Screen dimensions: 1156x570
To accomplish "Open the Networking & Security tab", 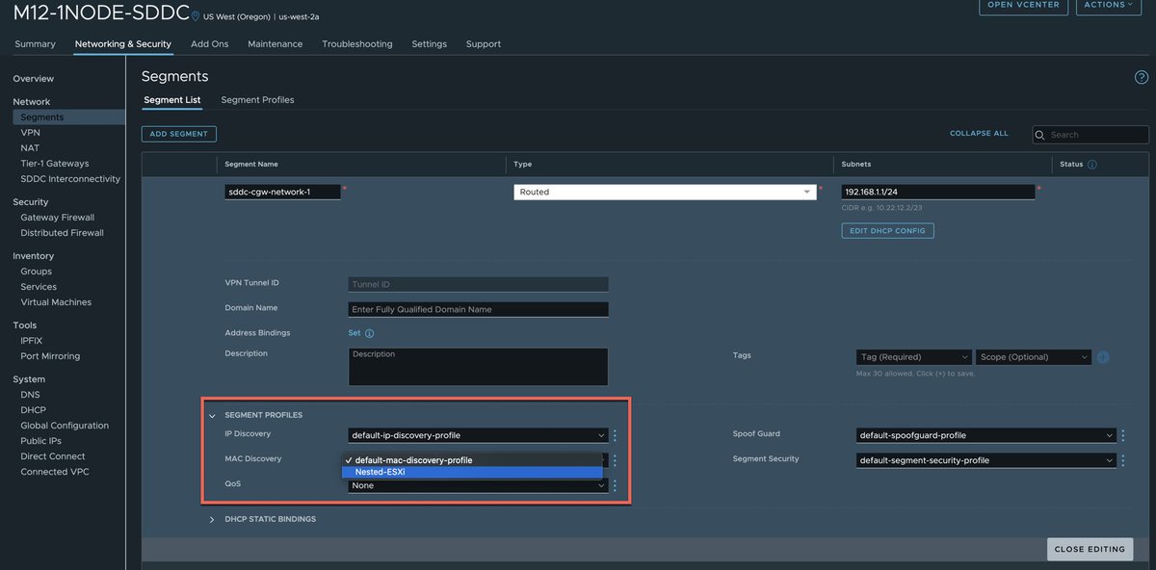I will click(123, 44).
